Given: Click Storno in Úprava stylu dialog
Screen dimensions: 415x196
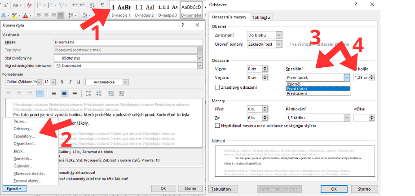Looking at the screenshot, I should [190, 188].
